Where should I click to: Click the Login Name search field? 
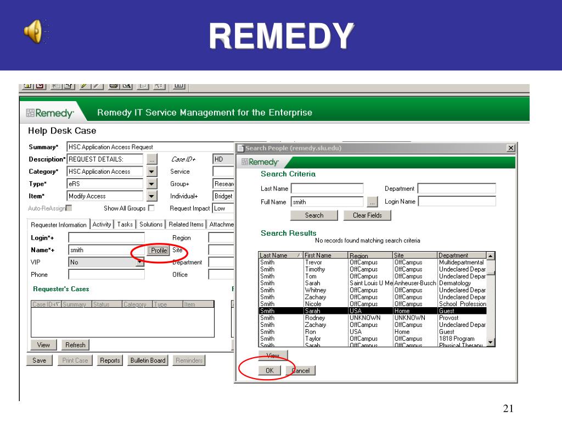pyautogui.click(x=457, y=202)
